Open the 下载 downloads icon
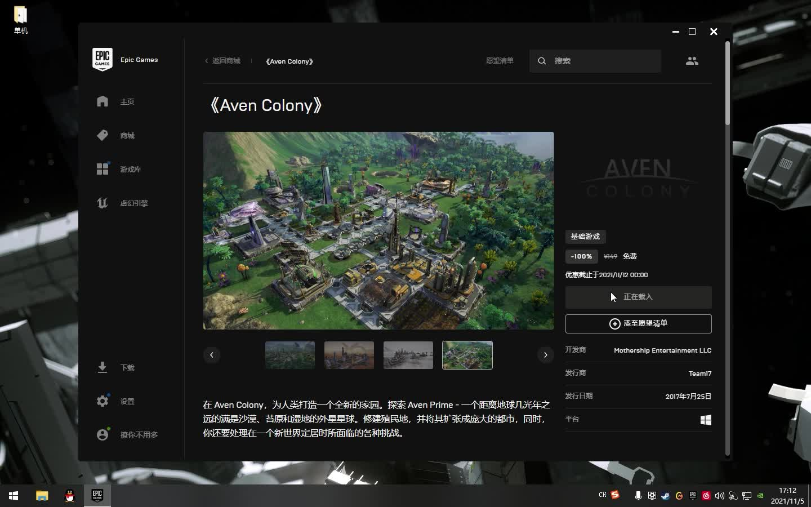The image size is (811, 507). [x=102, y=367]
